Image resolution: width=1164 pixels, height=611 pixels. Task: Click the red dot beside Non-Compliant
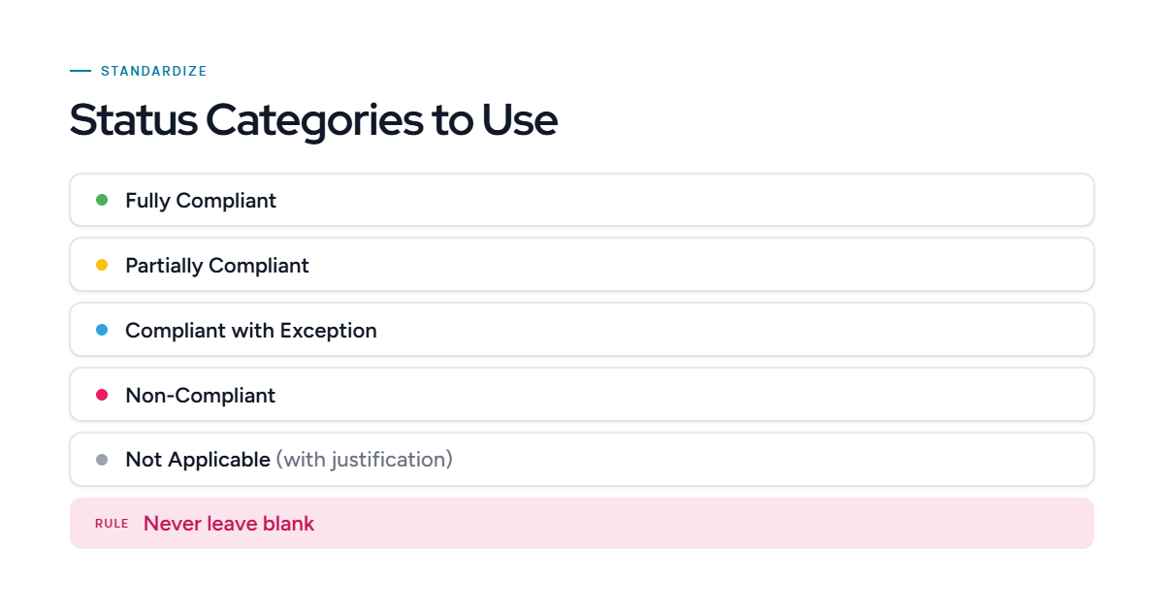(102, 395)
